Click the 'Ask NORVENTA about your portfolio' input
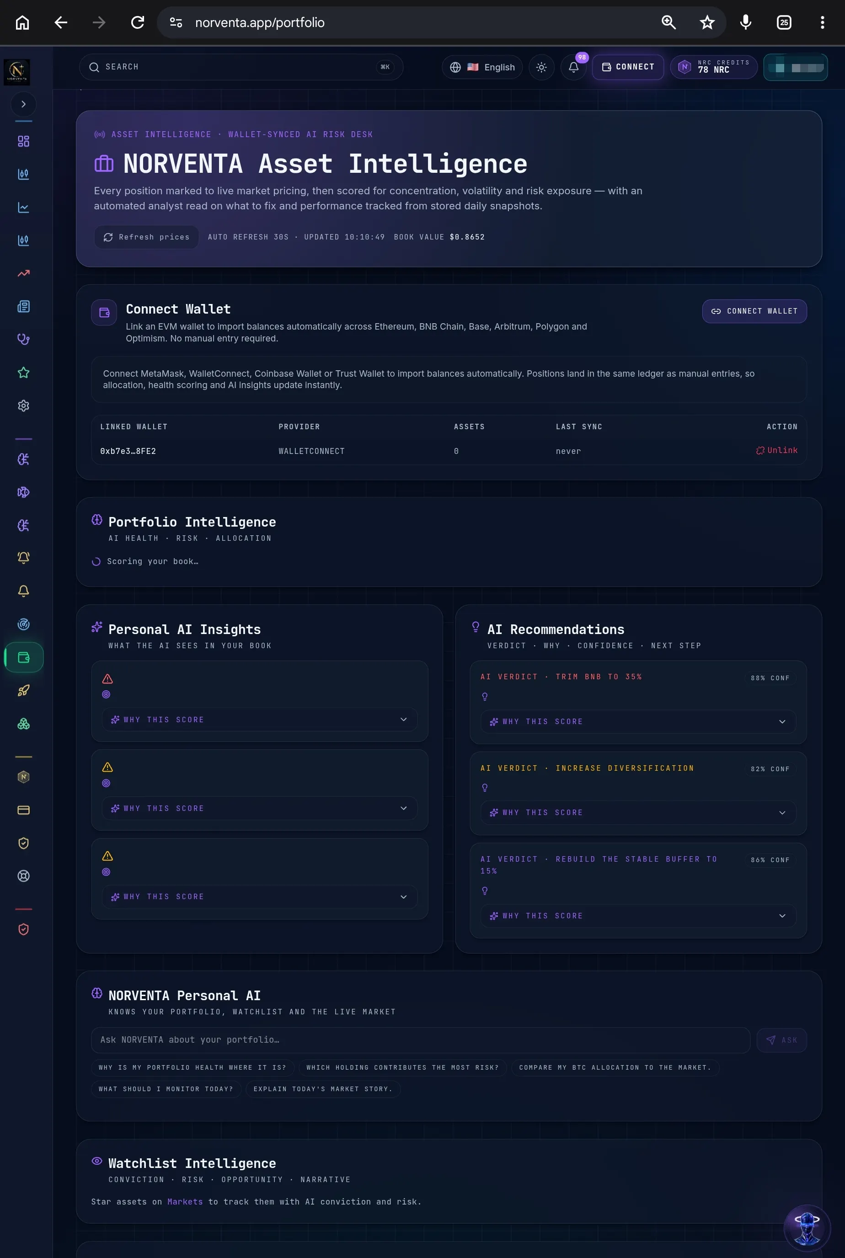Image resolution: width=845 pixels, height=1258 pixels. point(420,1040)
